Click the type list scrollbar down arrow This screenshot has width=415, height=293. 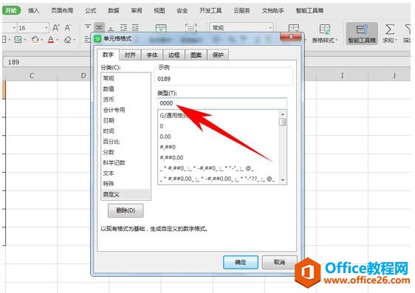pyautogui.click(x=283, y=180)
